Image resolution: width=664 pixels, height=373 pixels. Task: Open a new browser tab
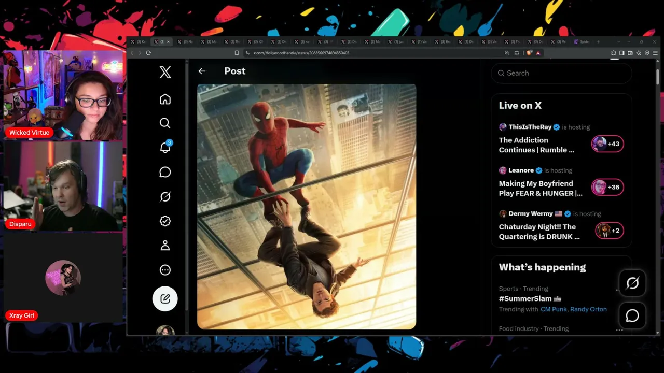coord(598,42)
